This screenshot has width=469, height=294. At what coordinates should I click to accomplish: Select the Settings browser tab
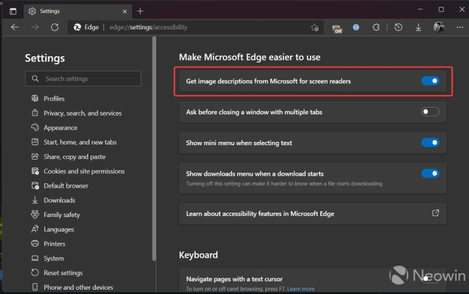[78, 11]
